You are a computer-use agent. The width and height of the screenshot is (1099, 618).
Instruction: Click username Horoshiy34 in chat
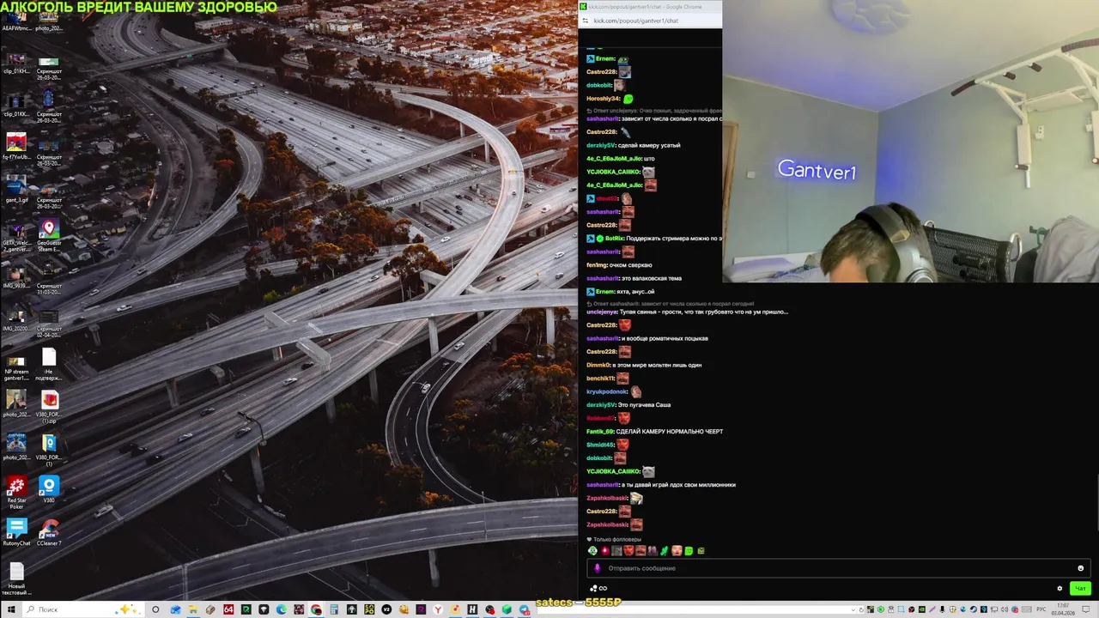pos(603,99)
